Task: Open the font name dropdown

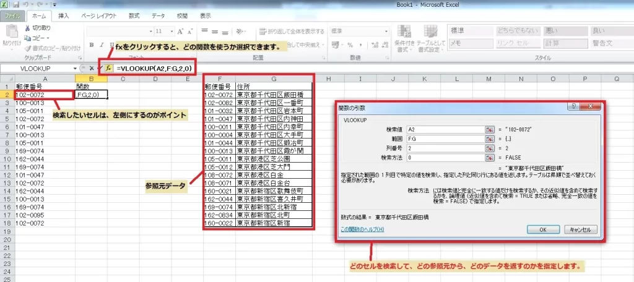Action: tap(151, 31)
